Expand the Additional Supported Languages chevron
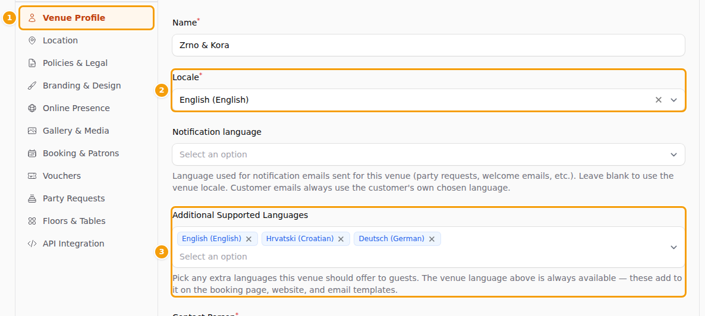 click(673, 247)
